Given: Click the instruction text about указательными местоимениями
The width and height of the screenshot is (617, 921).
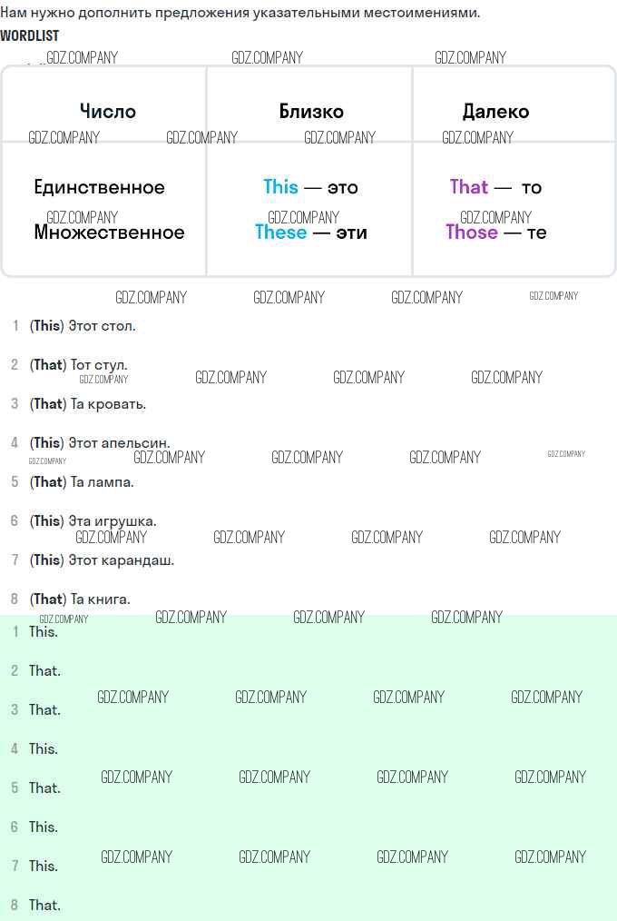Looking at the screenshot, I should (240, 13).
